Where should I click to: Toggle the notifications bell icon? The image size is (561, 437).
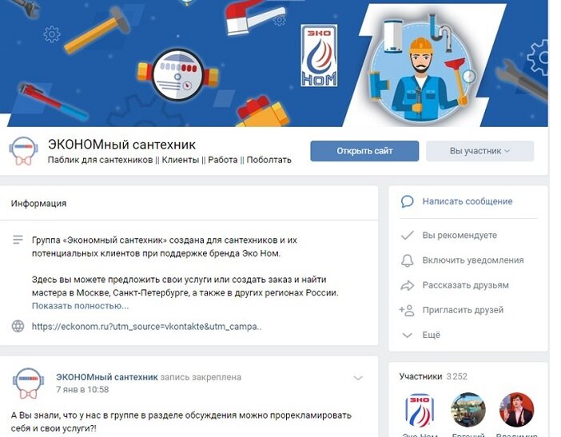(407, 260)
